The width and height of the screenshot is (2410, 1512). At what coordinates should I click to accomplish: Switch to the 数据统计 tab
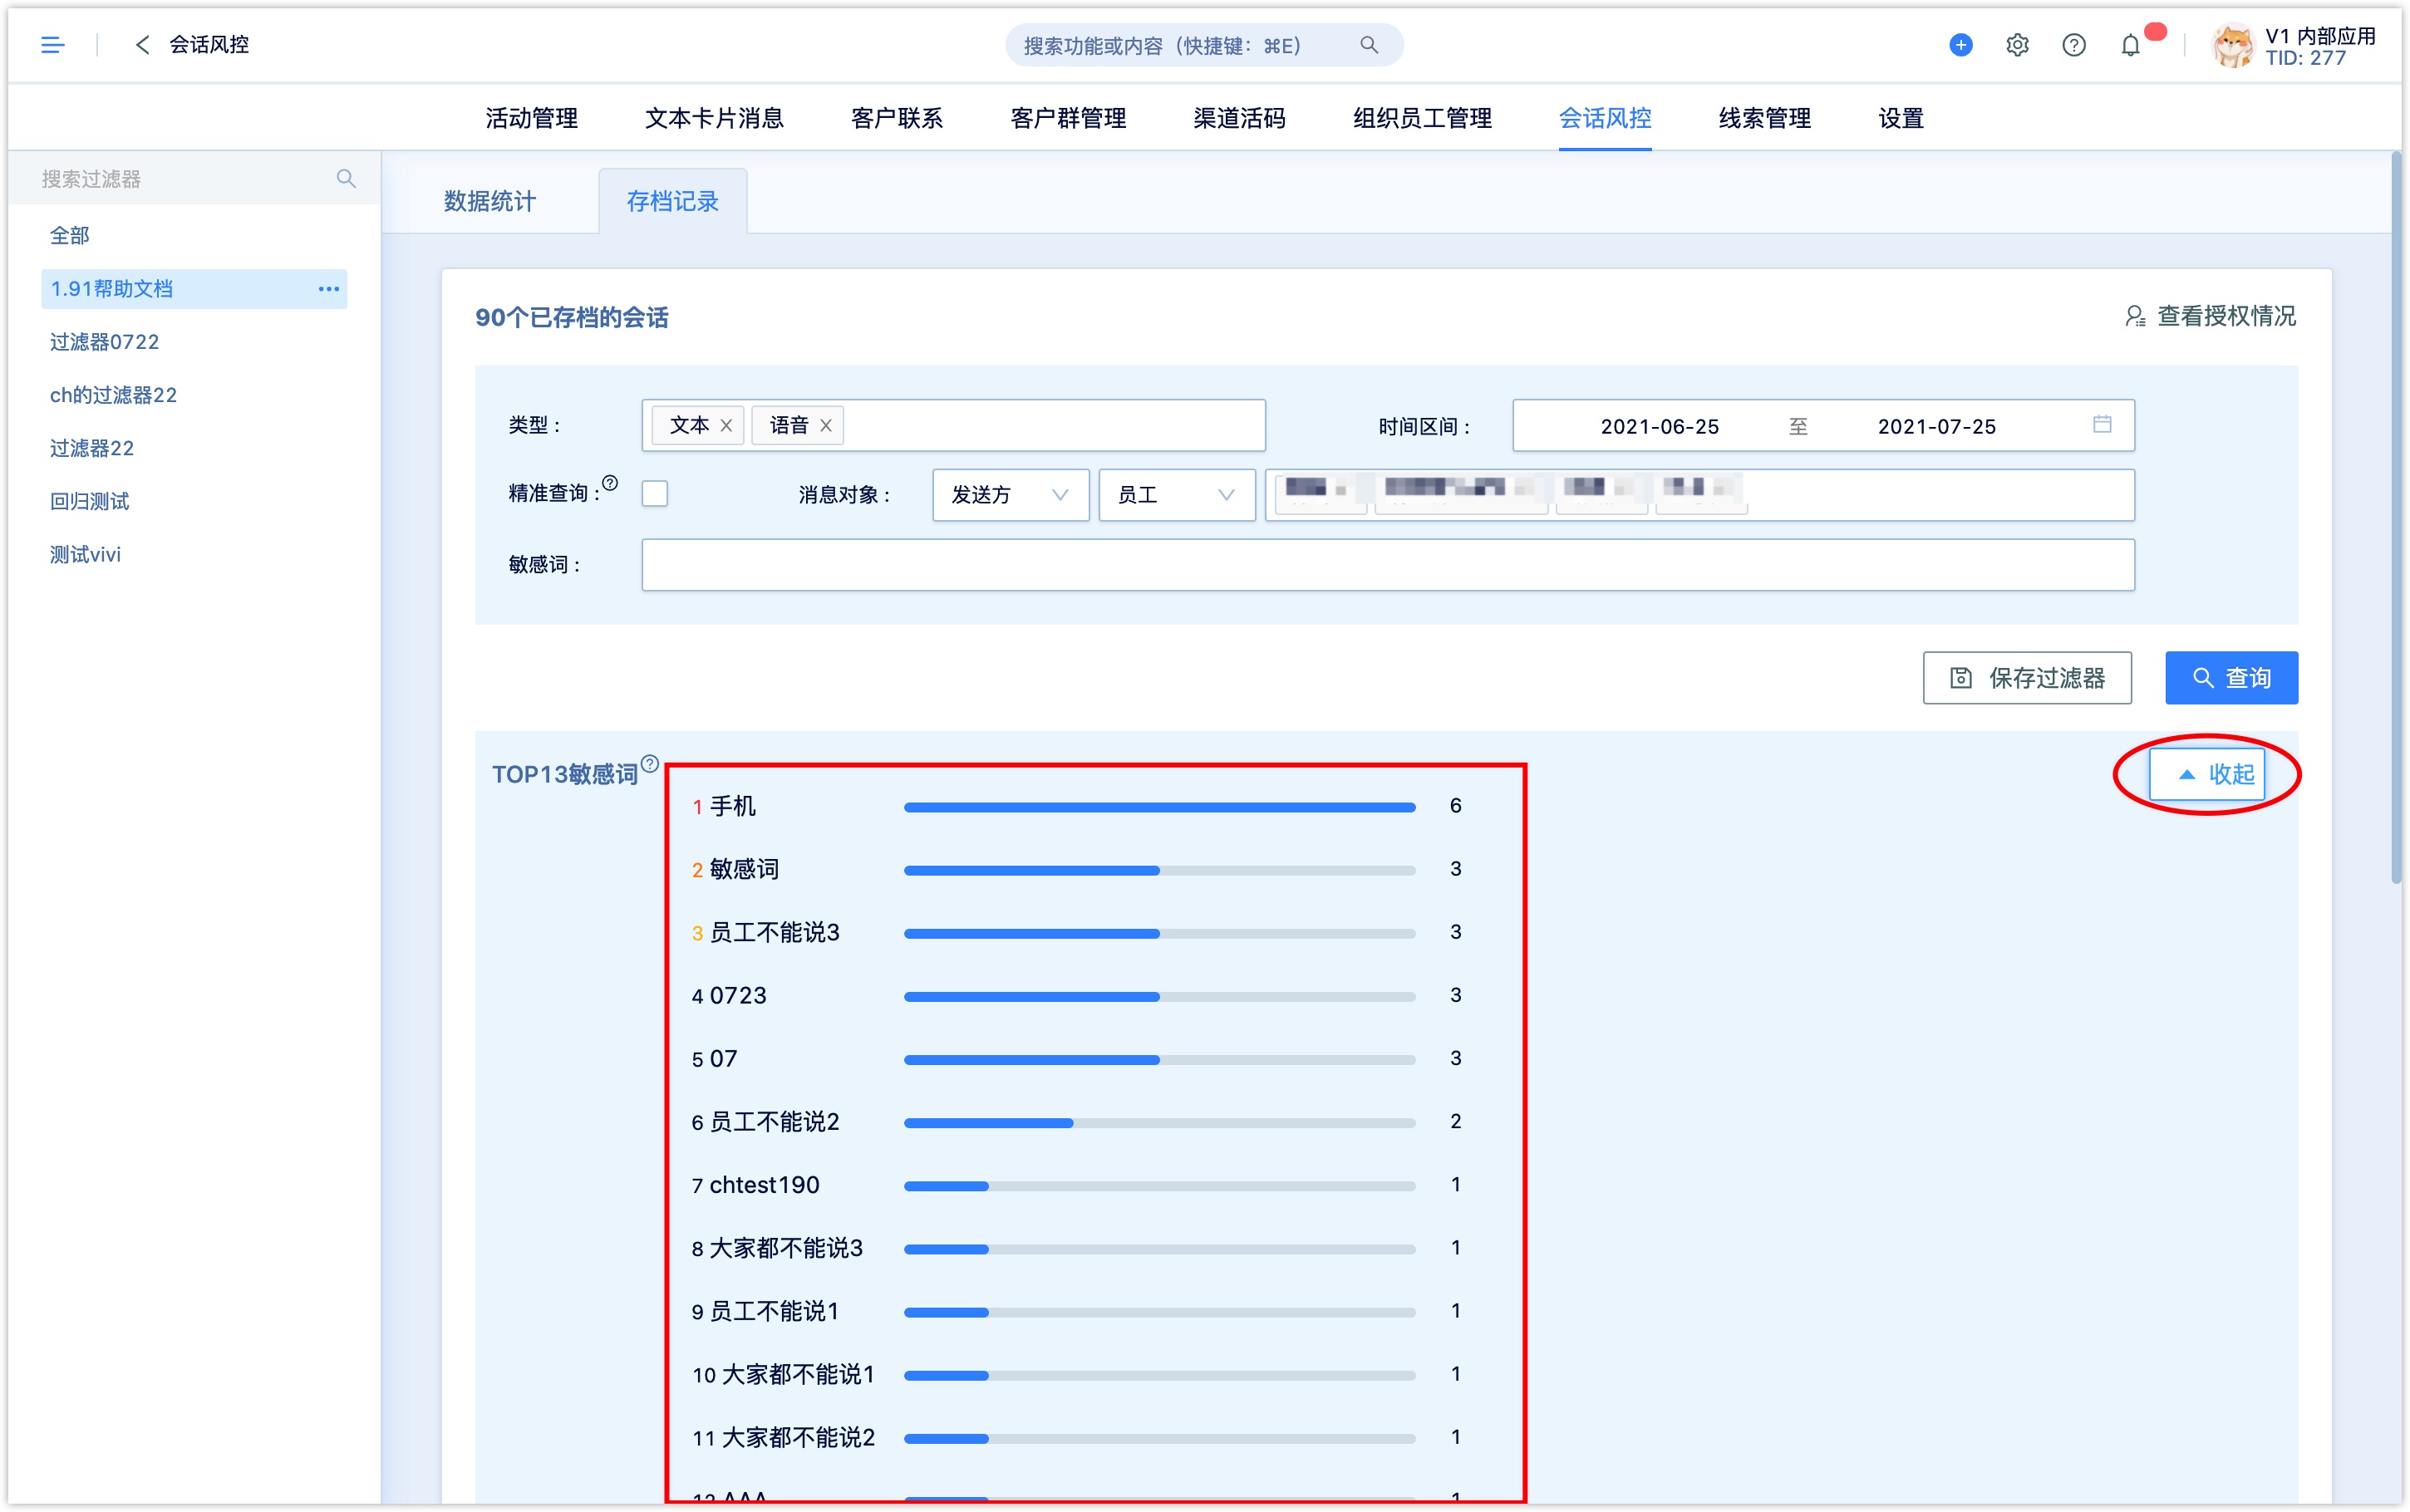(x=490, y=202)
